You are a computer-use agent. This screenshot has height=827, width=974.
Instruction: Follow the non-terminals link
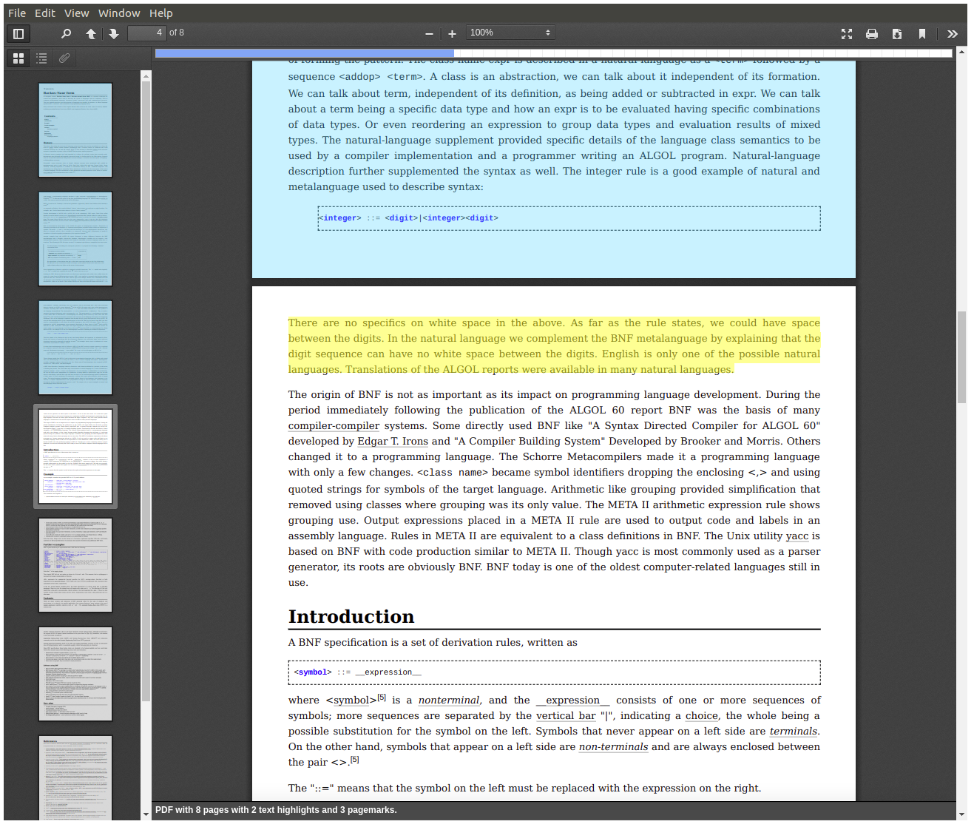tap(613, 747)
